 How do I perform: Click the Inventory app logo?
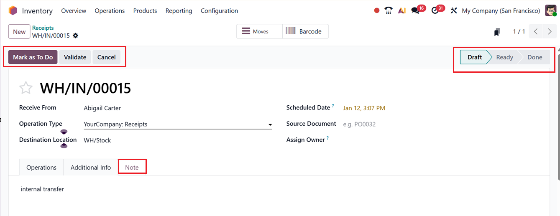click(x=13, y=10)
